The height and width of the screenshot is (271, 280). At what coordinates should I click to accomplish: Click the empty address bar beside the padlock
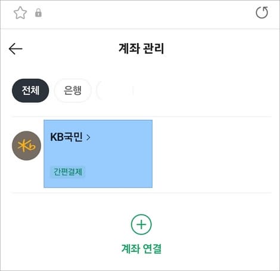click(147, 13)
